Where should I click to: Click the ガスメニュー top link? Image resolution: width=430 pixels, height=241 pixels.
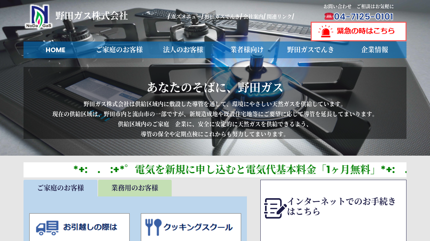(x=186, y=16)
